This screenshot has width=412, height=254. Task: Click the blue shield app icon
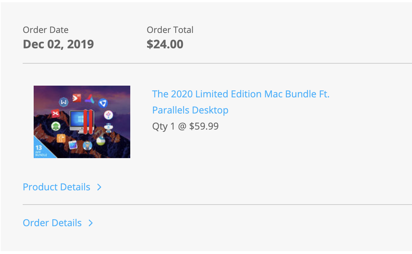click(x=103, y=103)
